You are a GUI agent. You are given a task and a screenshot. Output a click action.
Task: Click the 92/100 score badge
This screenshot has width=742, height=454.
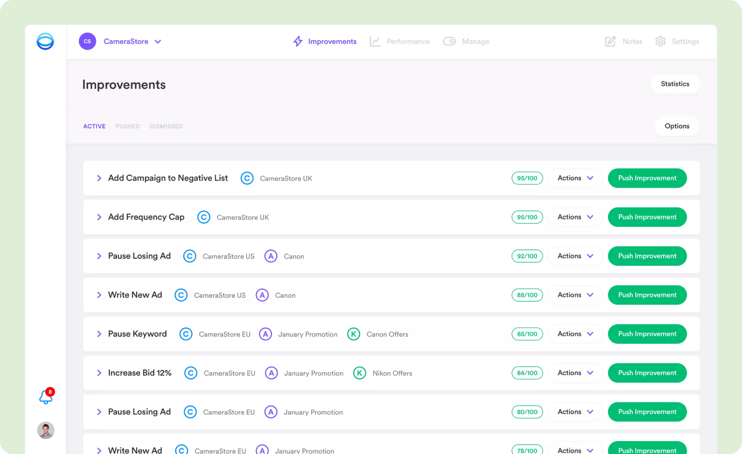pos(527,256)
